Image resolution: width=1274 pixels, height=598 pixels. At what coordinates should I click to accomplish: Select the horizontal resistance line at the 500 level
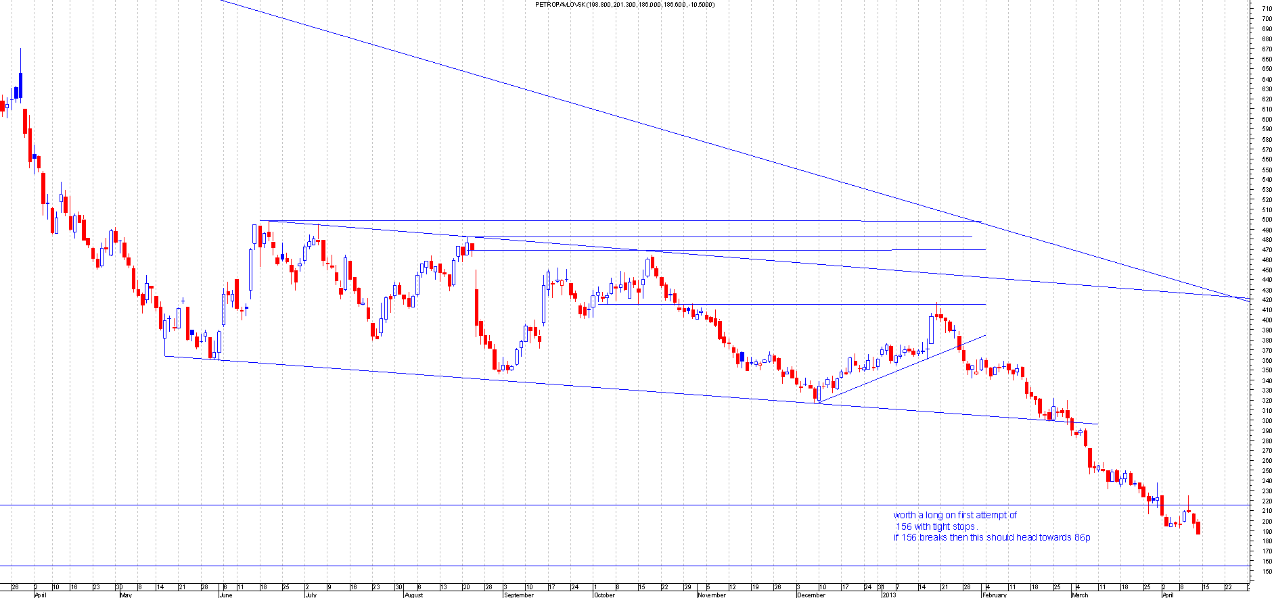(609, 221)
